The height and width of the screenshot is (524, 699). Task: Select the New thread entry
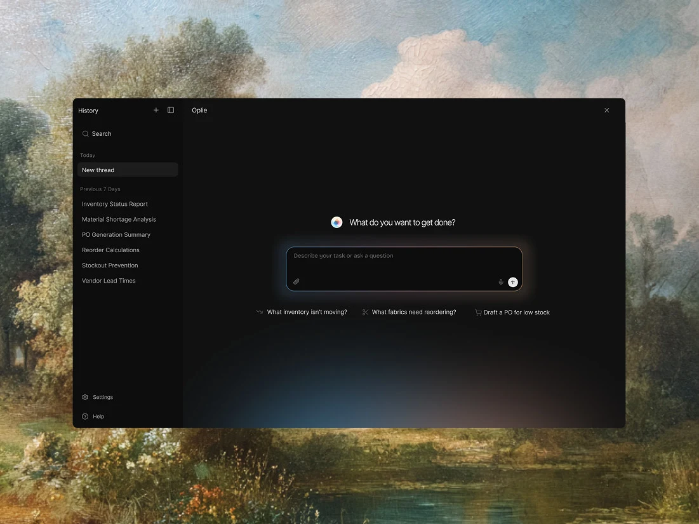tap(128, 170)
